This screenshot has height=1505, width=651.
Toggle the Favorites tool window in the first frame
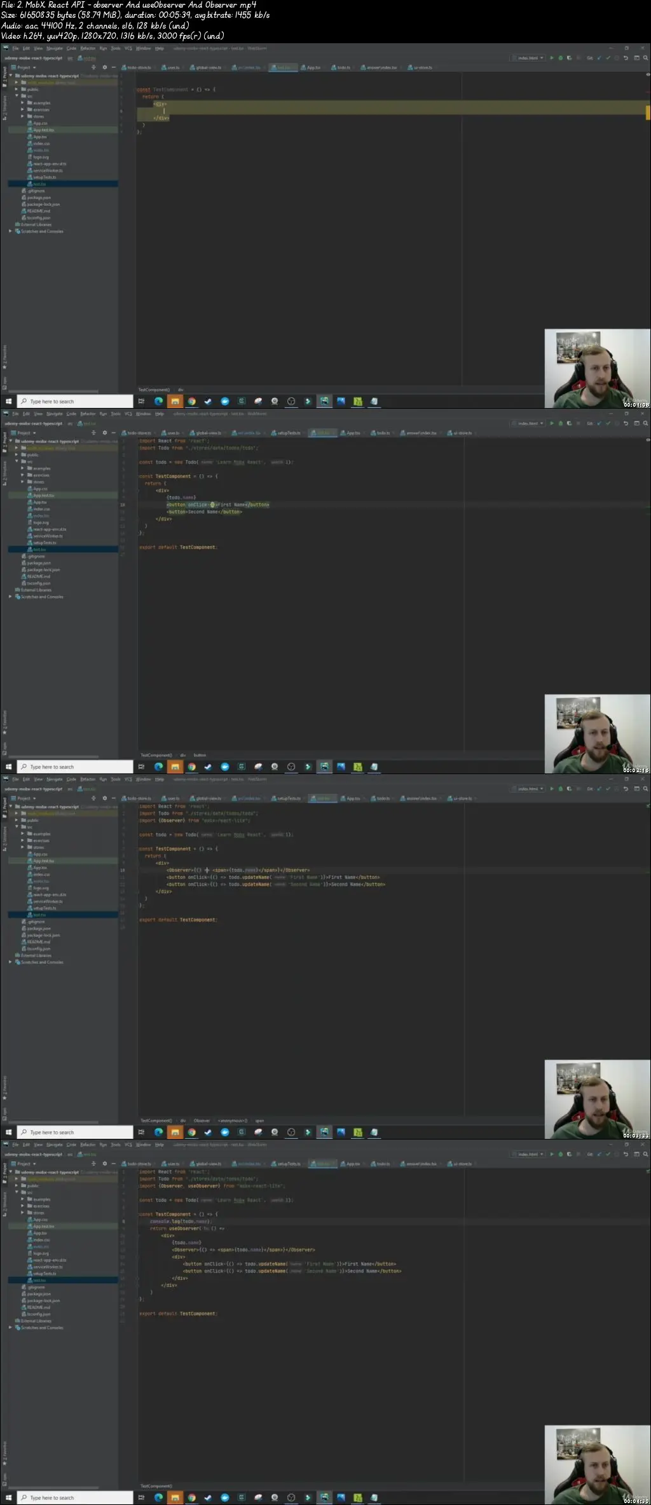[x=4, y=357]
